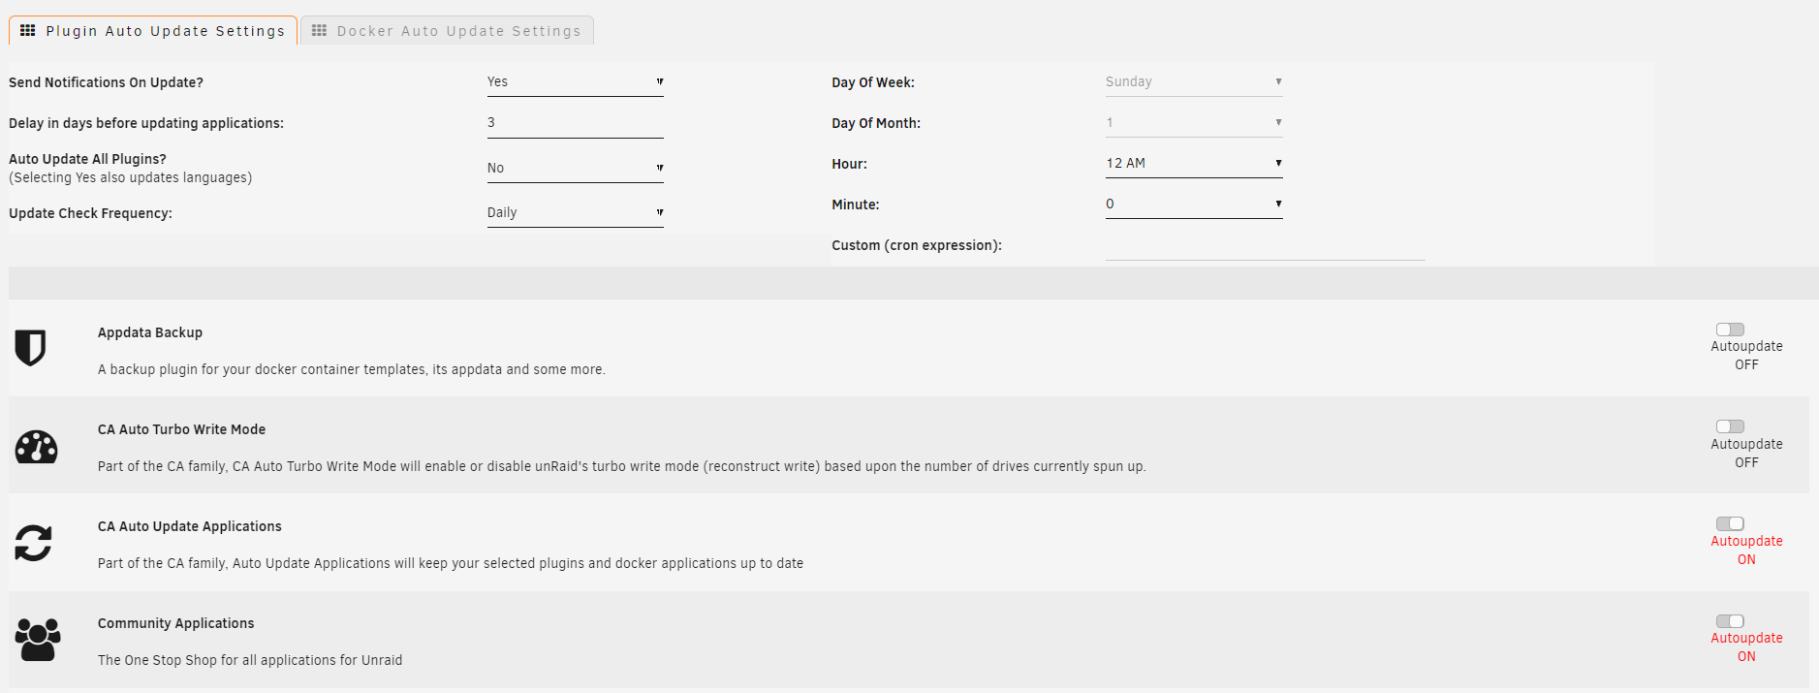The height and width of the screenshot is (693, 1819).
Task: Click the Community Applications people icon
Action: pos(38,640)
